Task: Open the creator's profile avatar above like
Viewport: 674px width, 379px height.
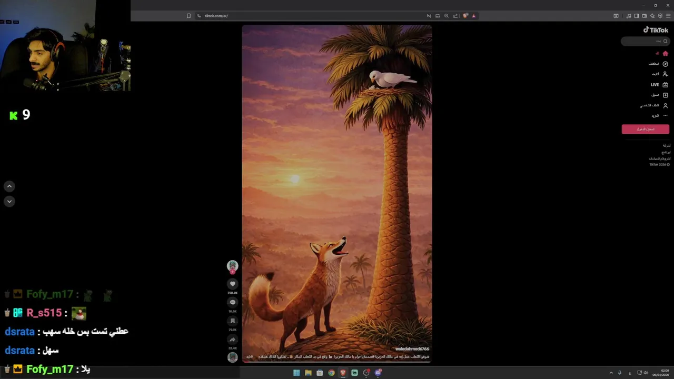Action: [x=232, y=266]
